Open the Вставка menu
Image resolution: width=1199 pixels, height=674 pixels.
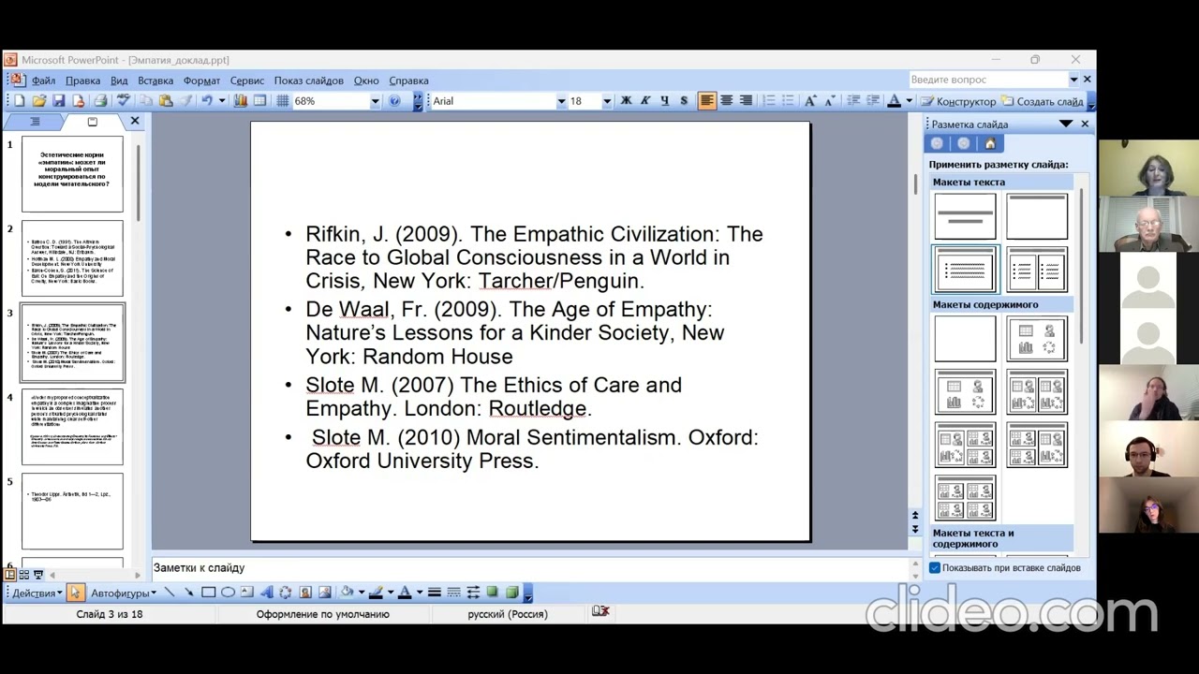coord(155,81)
